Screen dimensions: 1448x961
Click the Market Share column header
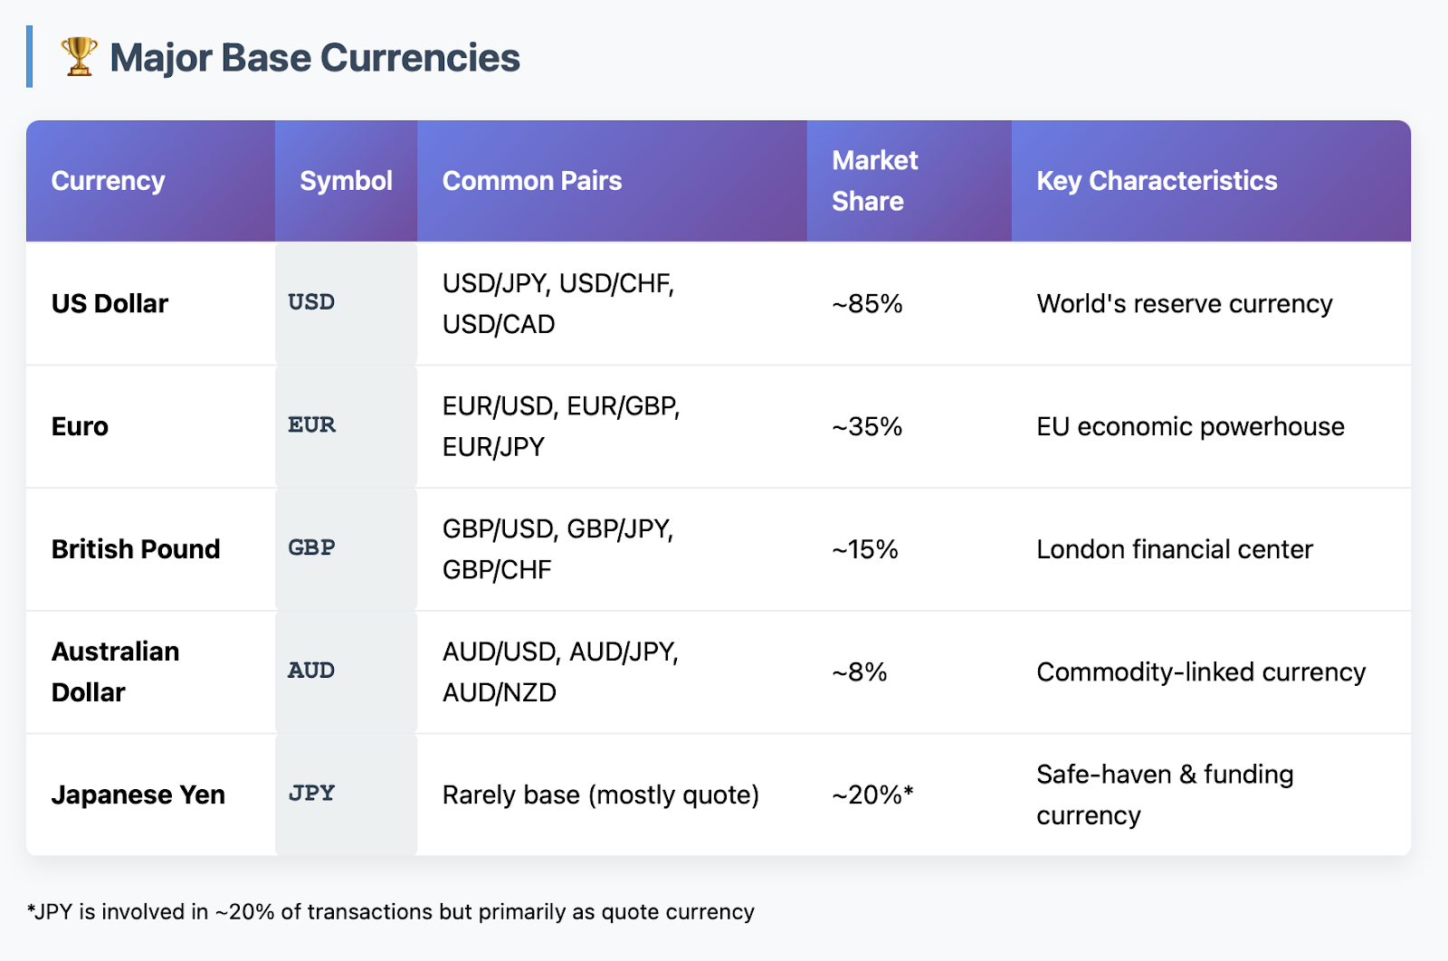tap(874, 181)
